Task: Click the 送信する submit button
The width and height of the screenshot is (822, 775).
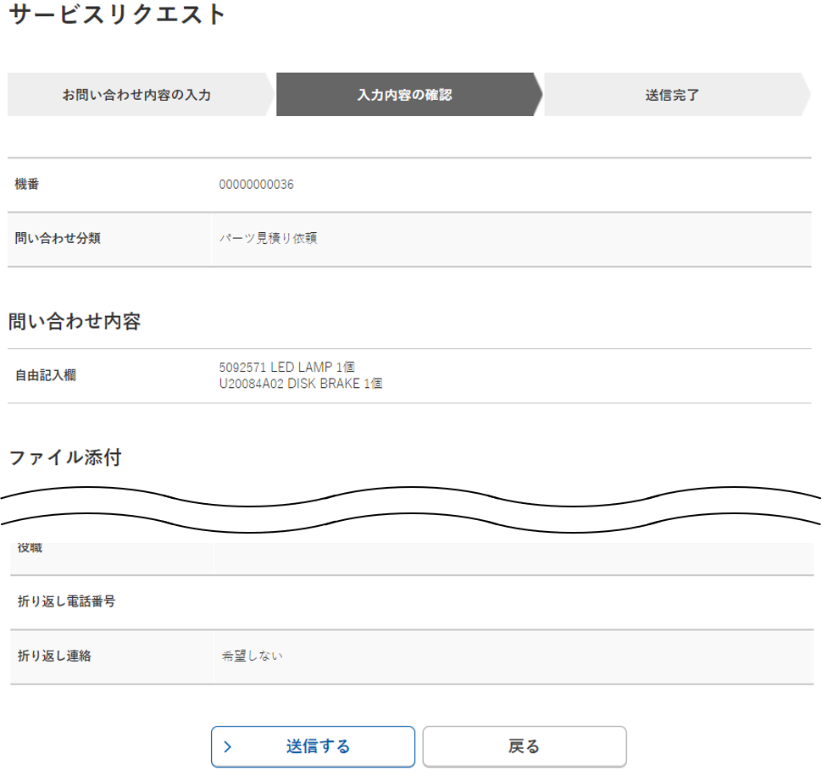Action: click(x=313, y=746)
